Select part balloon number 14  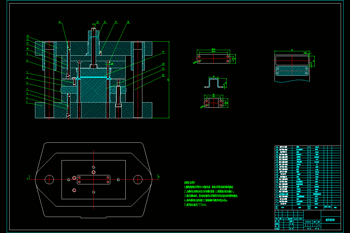[60, 22]
